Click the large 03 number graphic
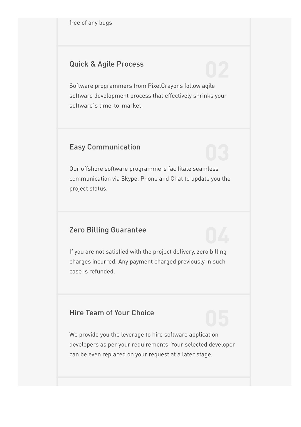 pyautogui.click(x=217, y=153)
